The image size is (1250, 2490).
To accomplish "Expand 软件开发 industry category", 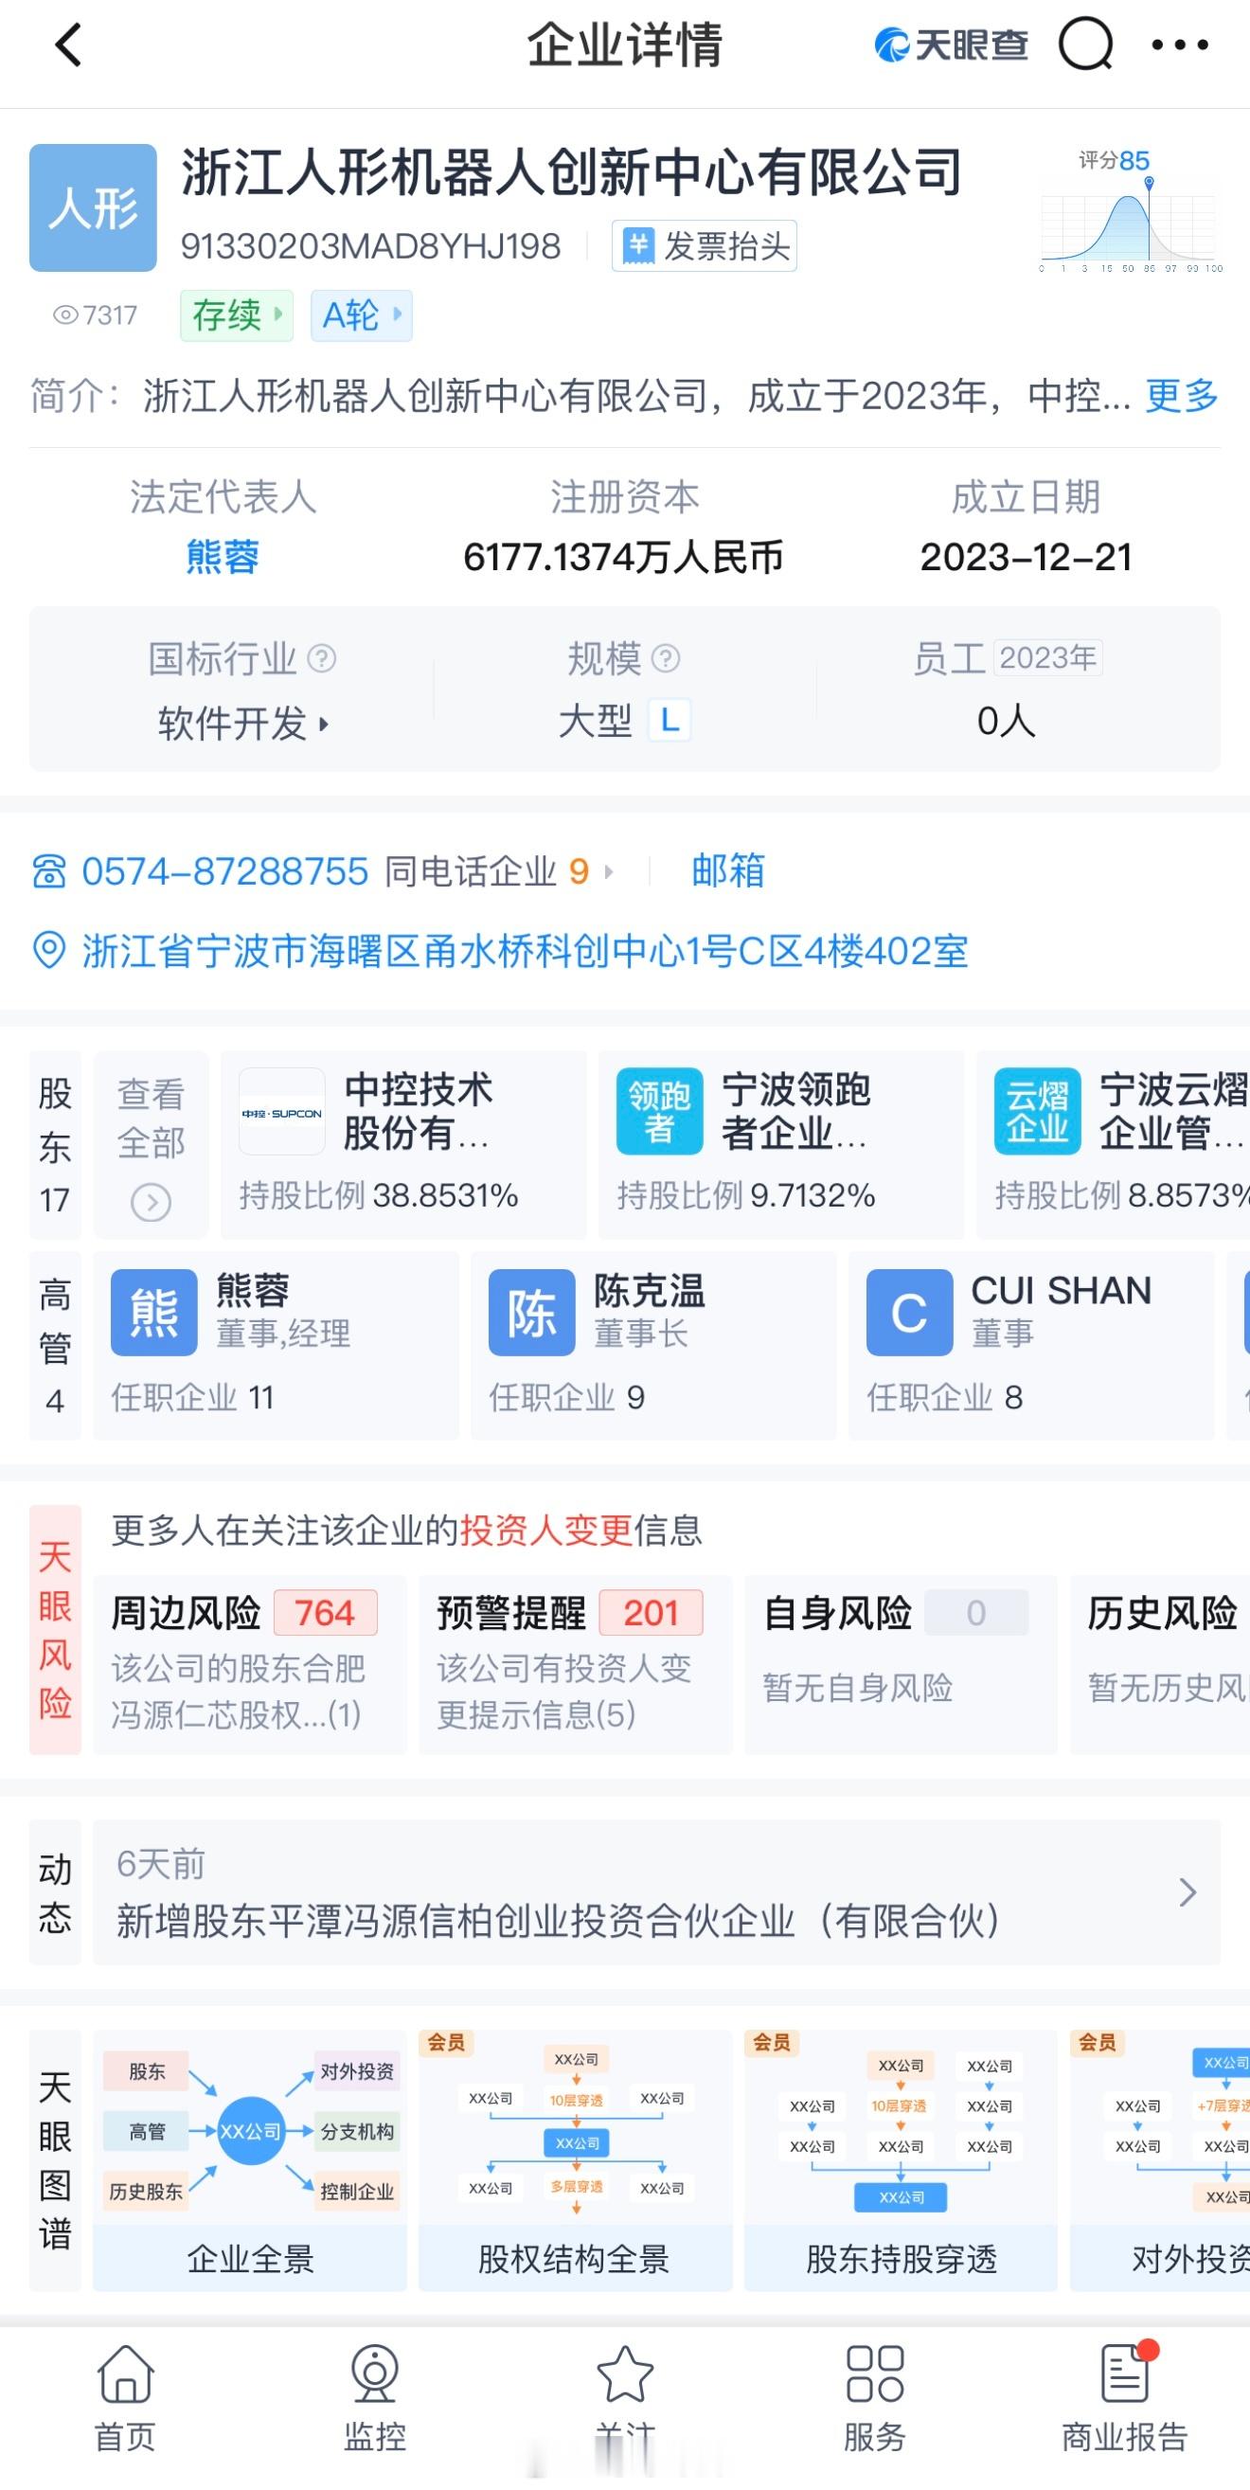I will click(243, 722).
